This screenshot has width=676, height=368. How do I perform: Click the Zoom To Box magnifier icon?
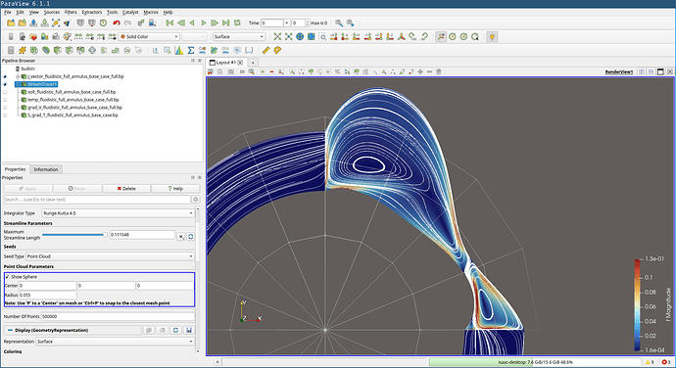click(x=322, y=36)
